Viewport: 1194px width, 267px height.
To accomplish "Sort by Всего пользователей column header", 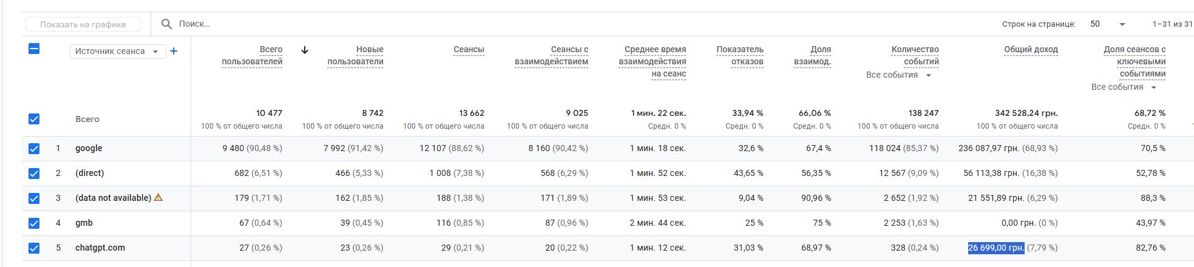I will point(253,55).
